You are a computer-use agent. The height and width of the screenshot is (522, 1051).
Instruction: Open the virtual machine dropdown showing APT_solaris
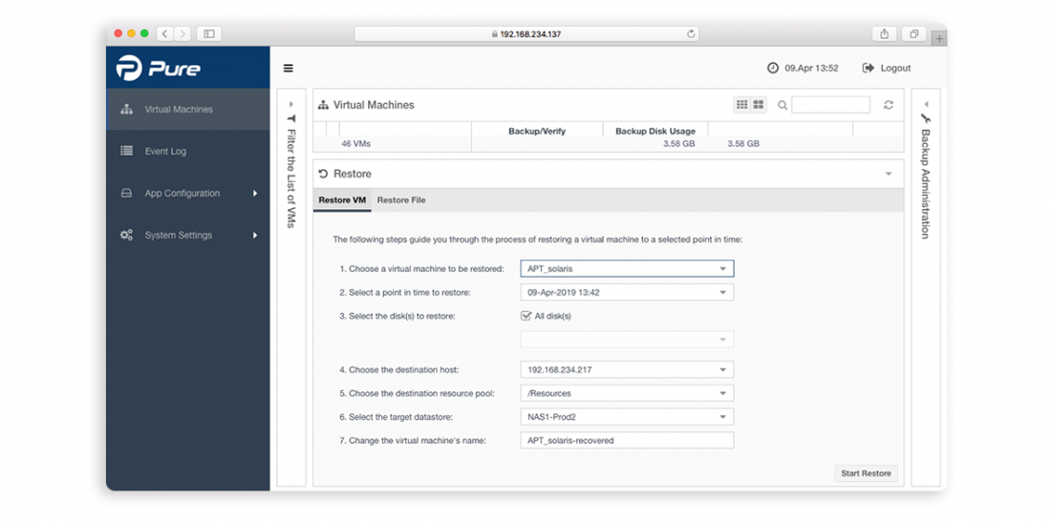pos(627,268)
